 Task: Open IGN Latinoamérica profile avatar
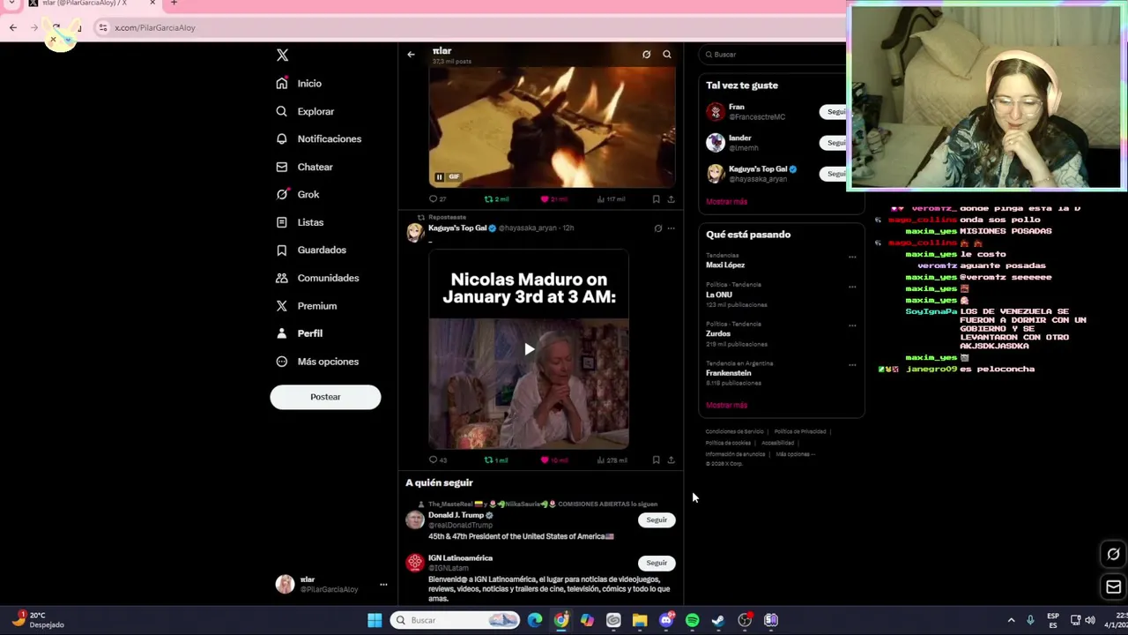click(414, 563)
